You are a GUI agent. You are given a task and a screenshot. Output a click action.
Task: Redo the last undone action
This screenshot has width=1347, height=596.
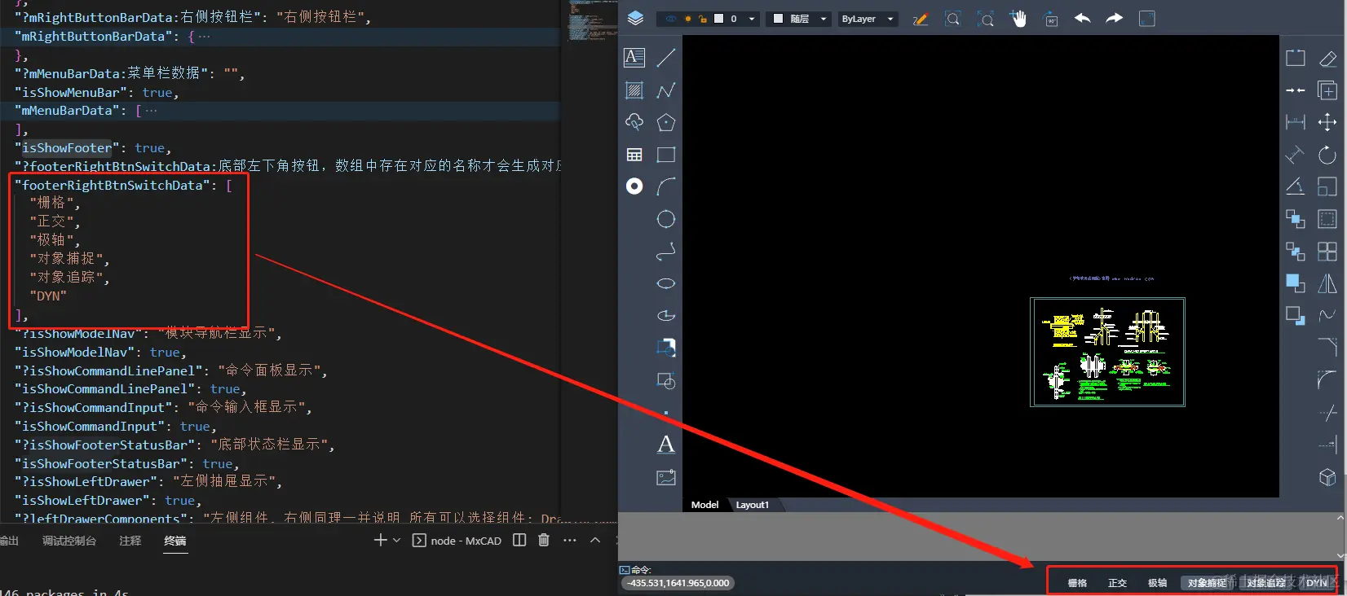[1115, 18]
